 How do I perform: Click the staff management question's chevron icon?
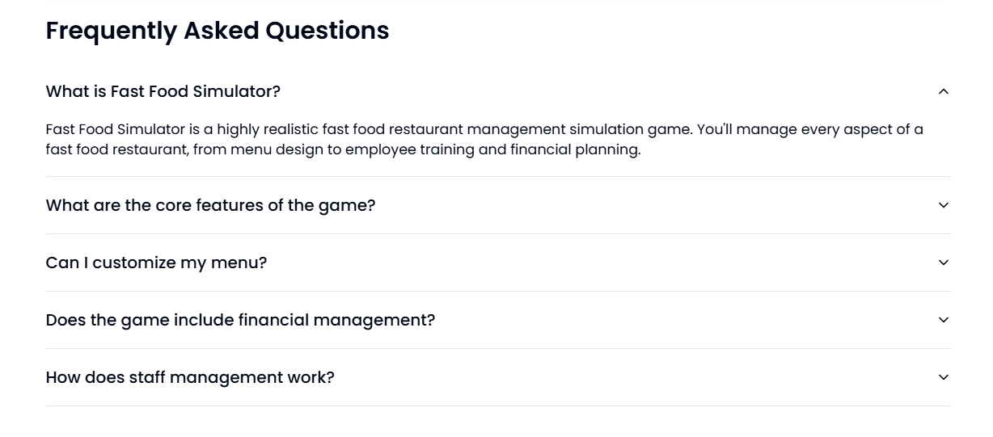[943, 377]
